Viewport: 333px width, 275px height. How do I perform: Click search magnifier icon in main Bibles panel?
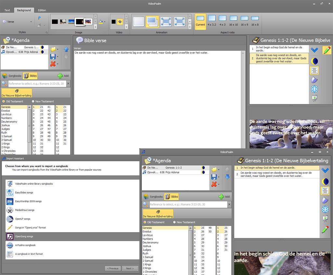click(4, 83)
